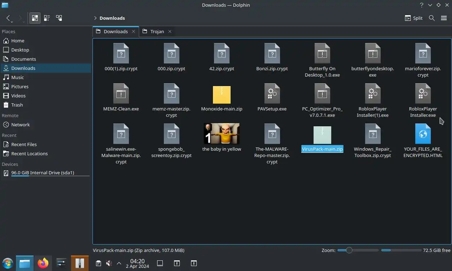Open Recent Files
Screen dimensions: 452x271
pos(46,144)
